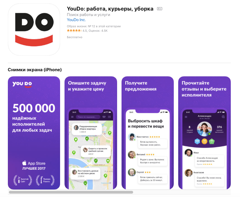This screenshot has height=197, width=240.
Task: Click Константин's avatar in offers screenshot
Action: coord(132,137)
